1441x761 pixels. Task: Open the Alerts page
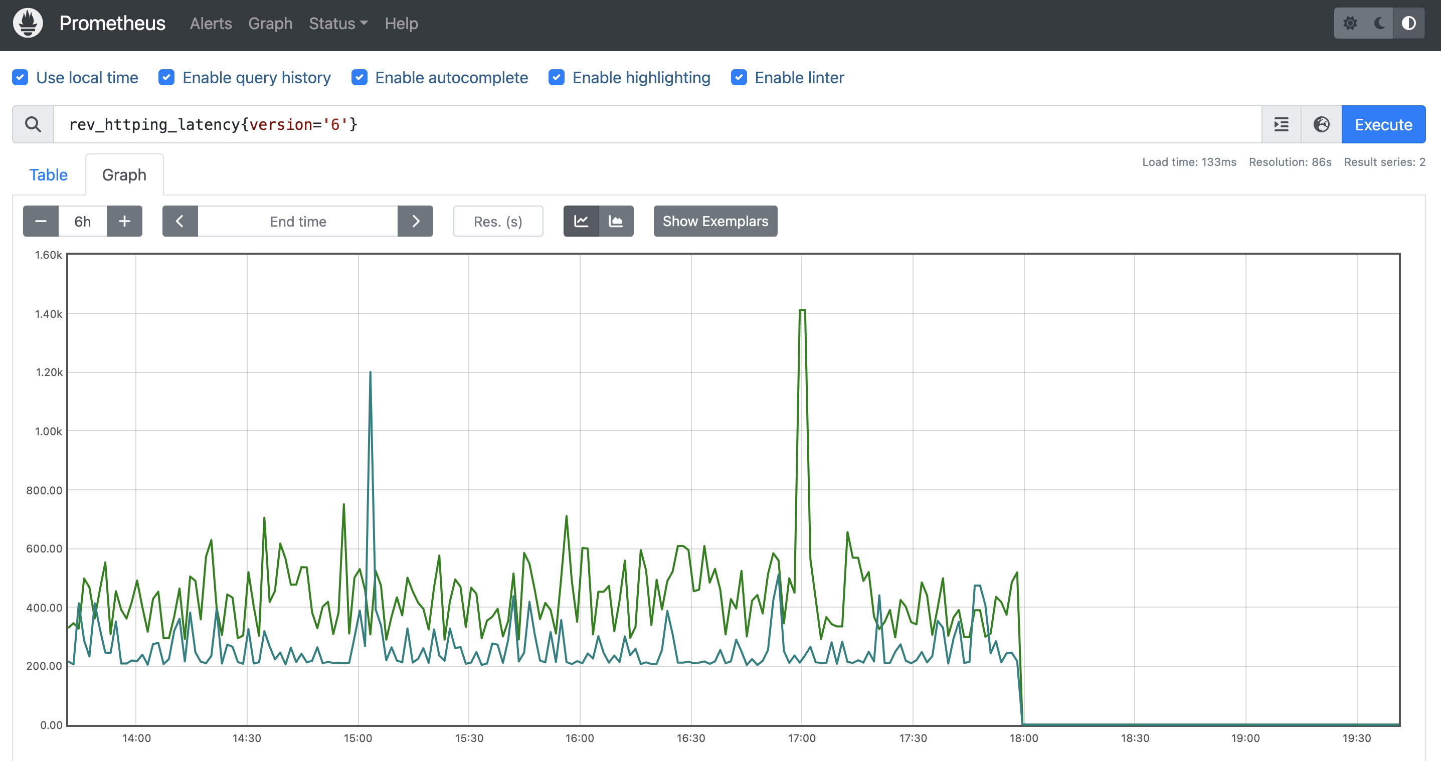tap(210, 24)
